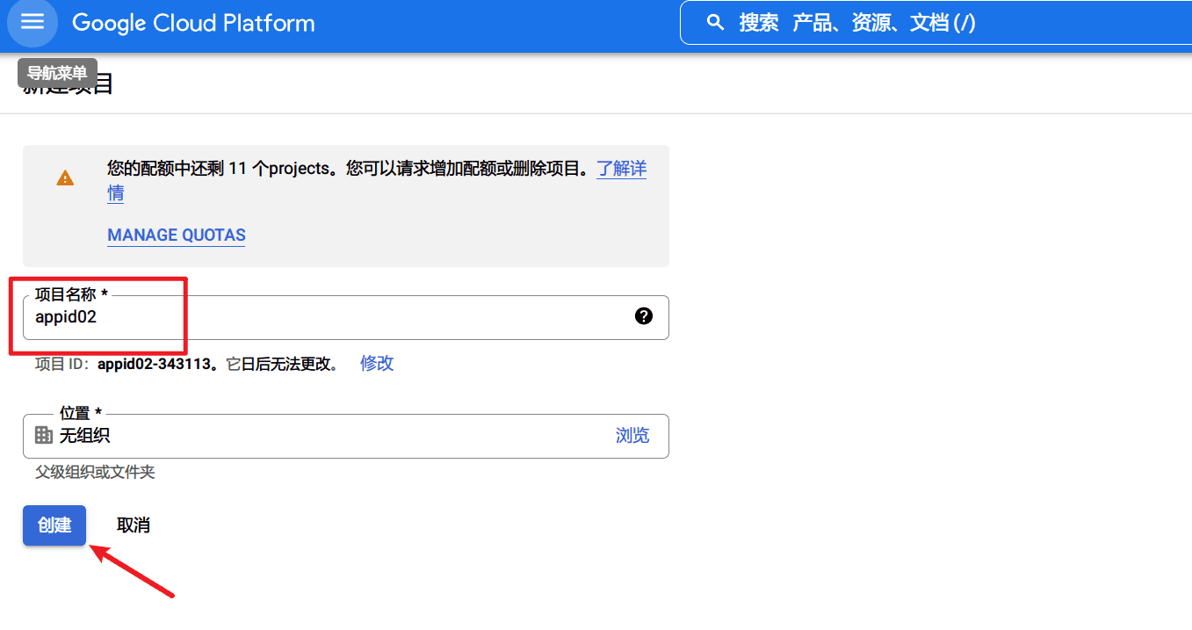Click the Google Cloud Platform logo
This screenshot has width=1192, height=630.
click(193, 23)
